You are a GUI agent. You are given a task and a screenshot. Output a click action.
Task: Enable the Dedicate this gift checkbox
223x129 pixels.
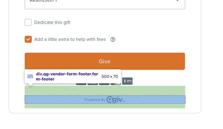coord(28,22)
